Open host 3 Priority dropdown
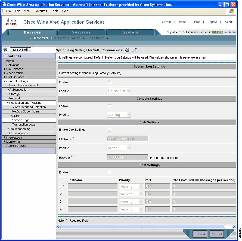This screenshot has height=241, width=242. pyautogui.click(x=131, y=202)
